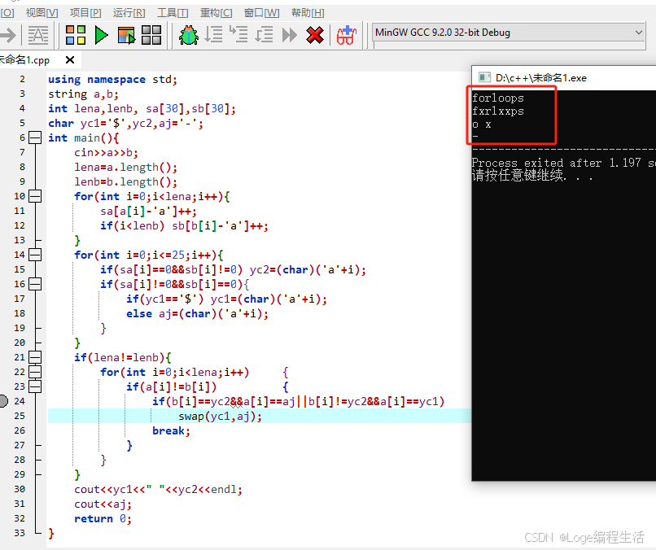Collapse the if(a[i]!=b[i]) fold on line 23
Screen dimensions: 656x550
pyautogui.click(x=35, y=386)
